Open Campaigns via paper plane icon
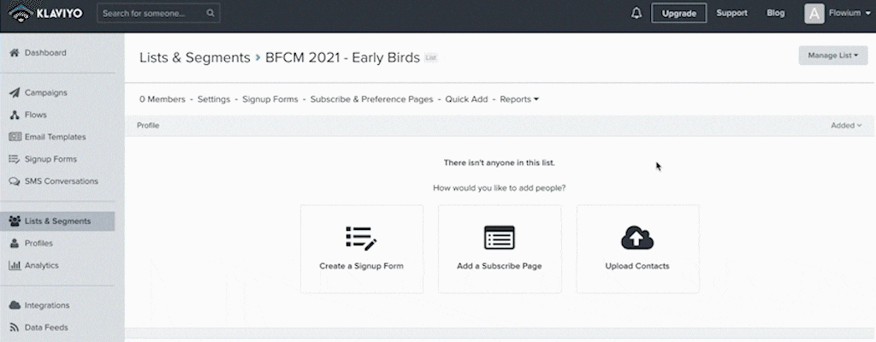The height and width of the screenshot is (342, 876). pyautogui.click(x=15, y=92)
